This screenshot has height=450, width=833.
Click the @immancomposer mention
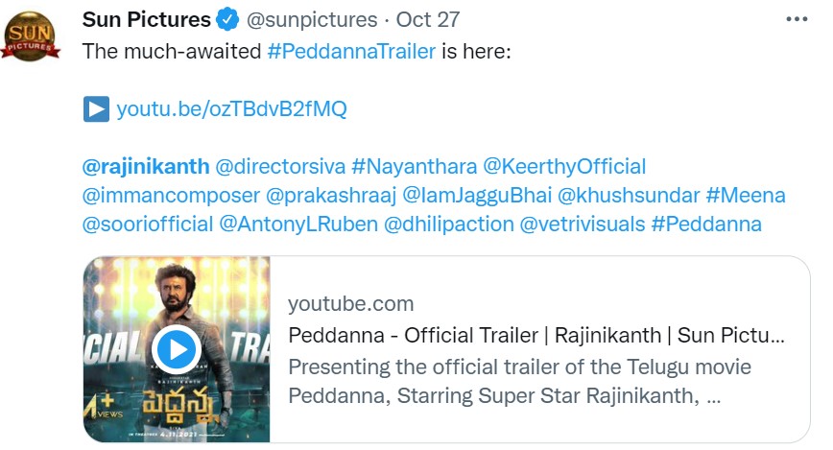click(x=171, y=196)
